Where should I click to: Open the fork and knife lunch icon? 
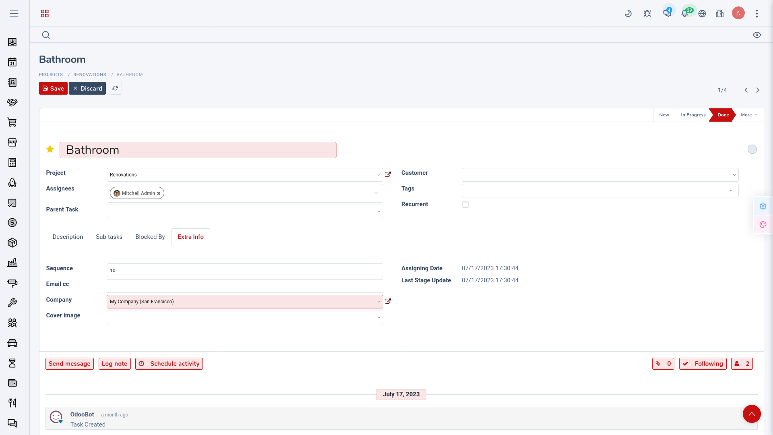point(12,403)
